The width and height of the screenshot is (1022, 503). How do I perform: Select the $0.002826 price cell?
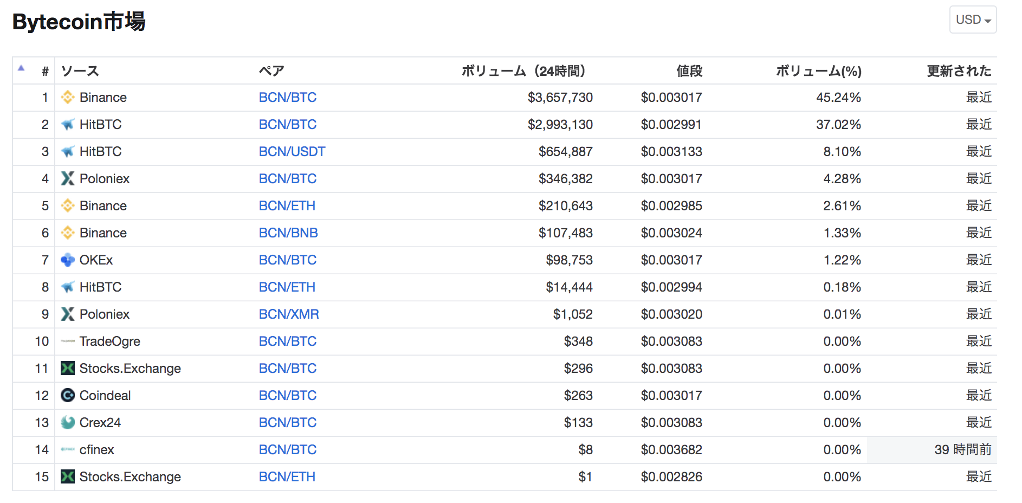pos(671,477)
